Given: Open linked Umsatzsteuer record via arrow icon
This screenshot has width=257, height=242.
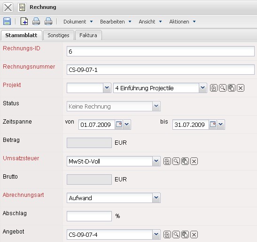Looking at the screenshot, I should [x=167, y=161].
